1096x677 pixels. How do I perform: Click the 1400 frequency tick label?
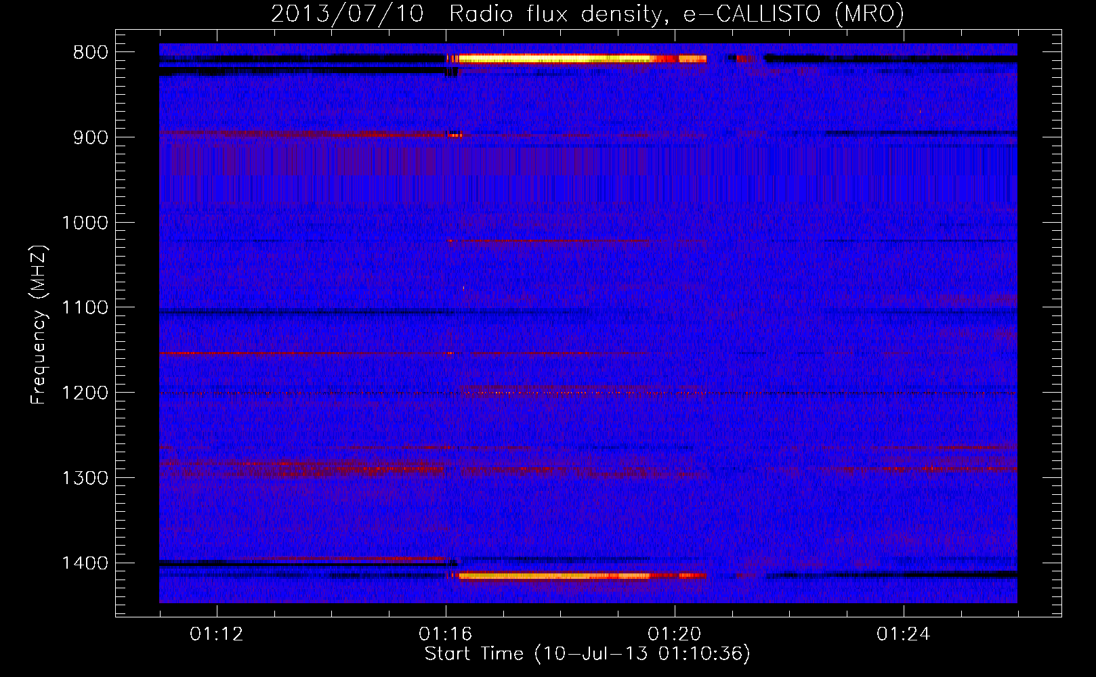(x=85, y=563)
